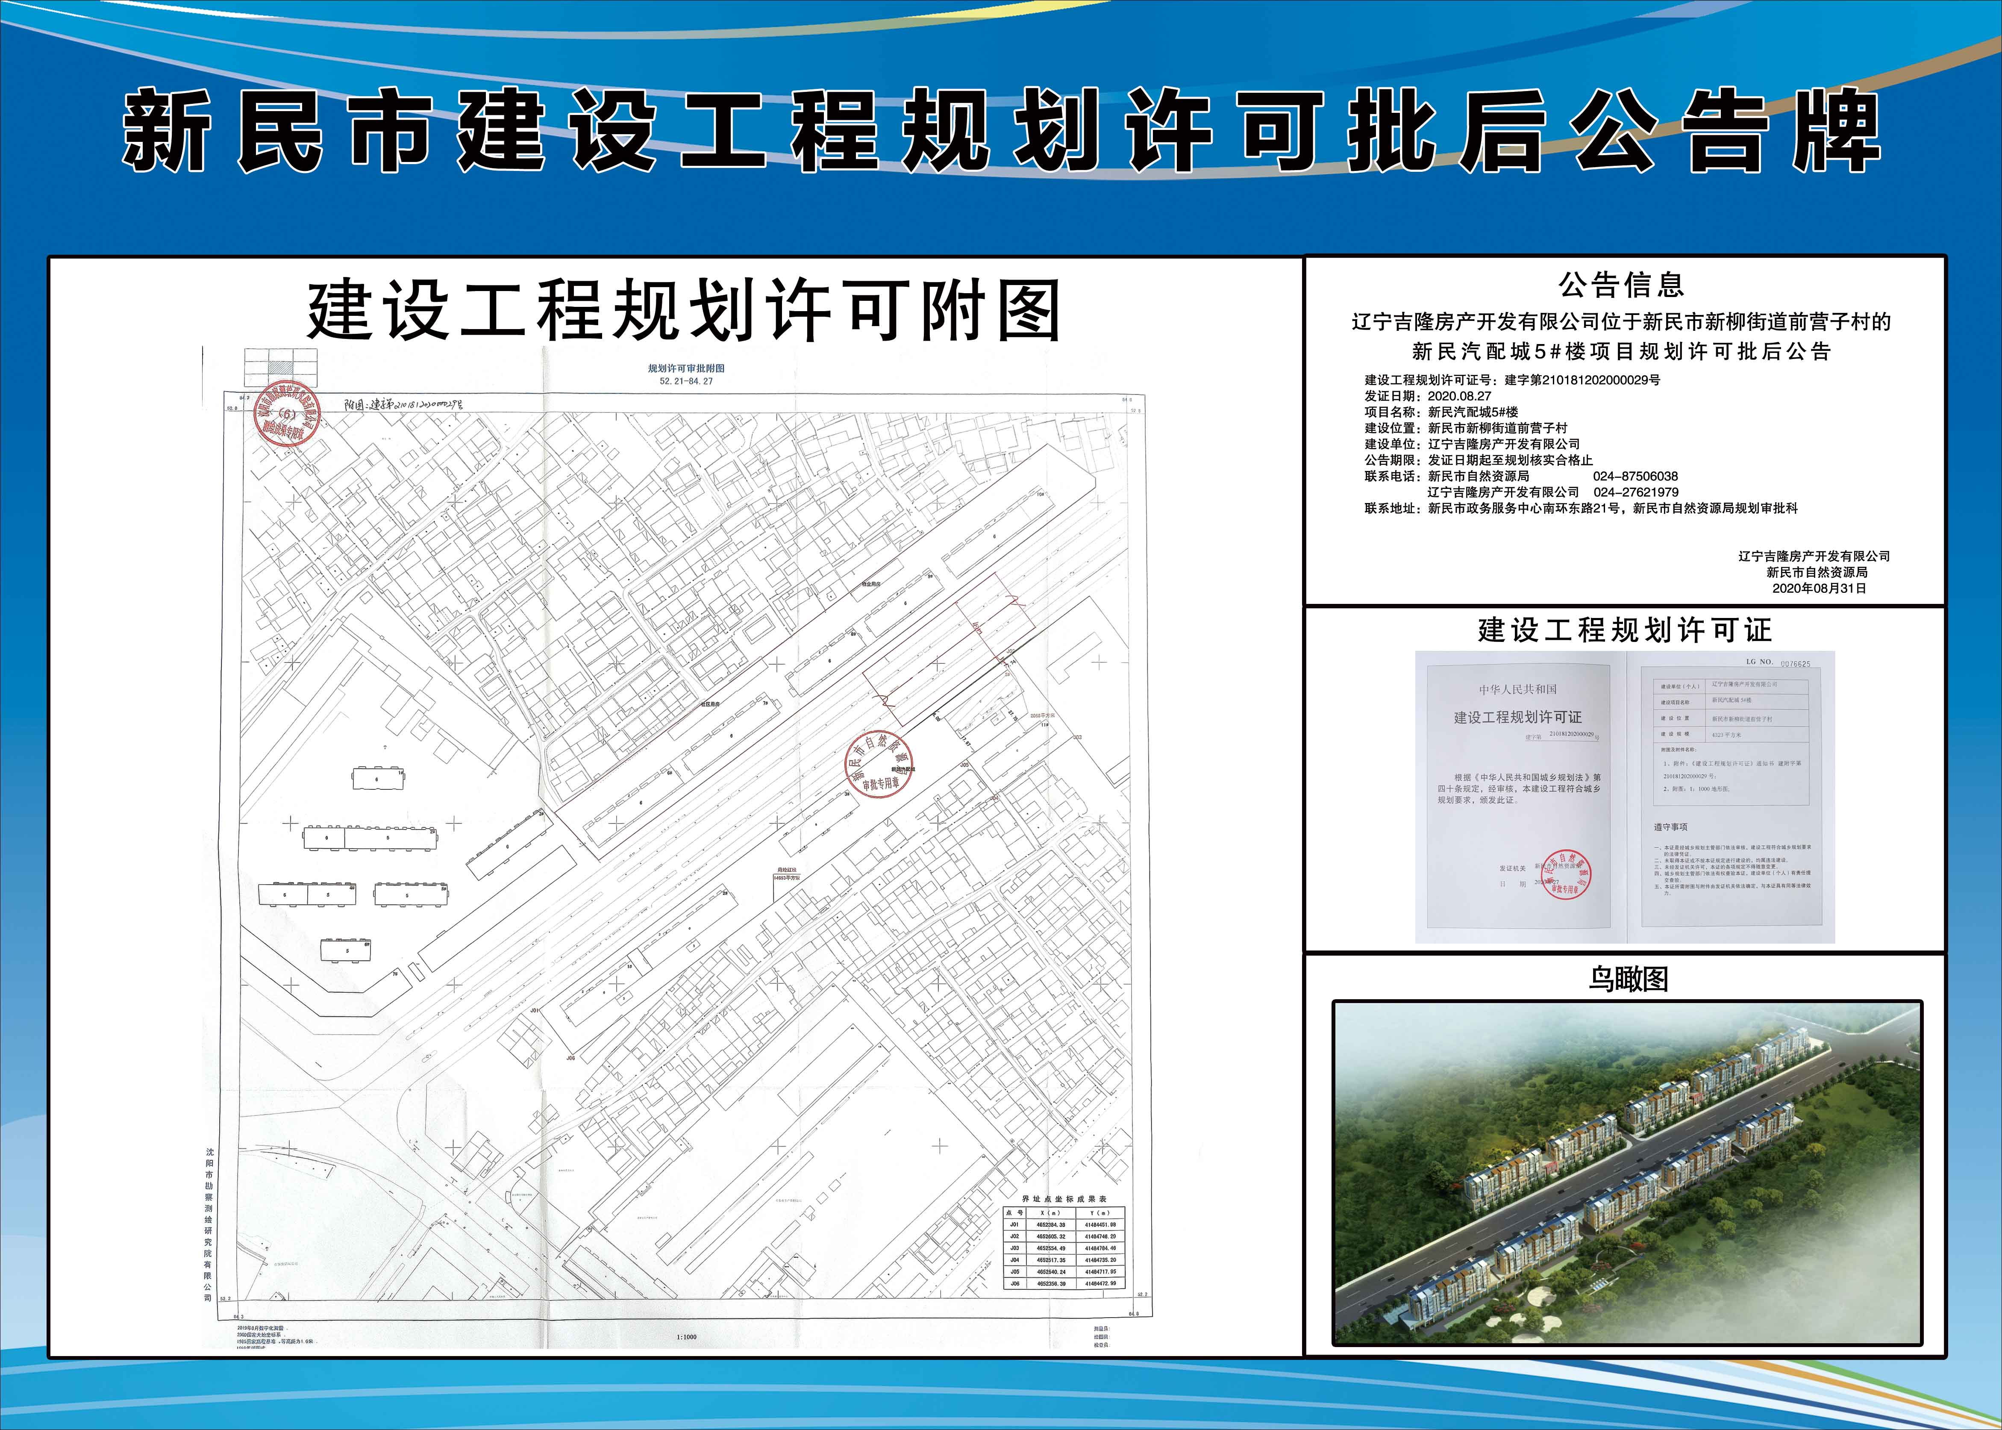Select the issue date 2020.08.27
2002x1430 pixels.
1459,396
